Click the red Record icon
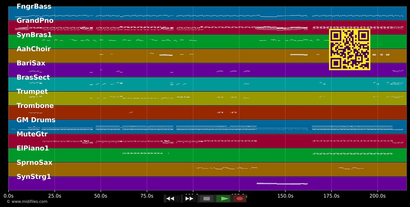Viewport: 410px width, 207px height. click(x=240, y=199)
